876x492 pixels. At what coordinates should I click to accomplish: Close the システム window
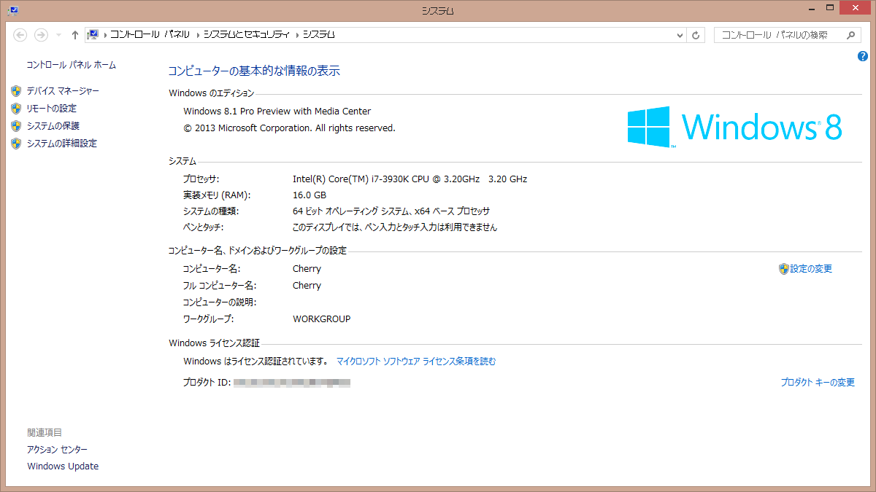point(856,7)
